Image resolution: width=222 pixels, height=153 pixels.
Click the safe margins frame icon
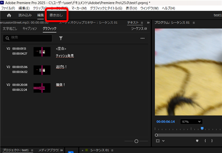157,140
